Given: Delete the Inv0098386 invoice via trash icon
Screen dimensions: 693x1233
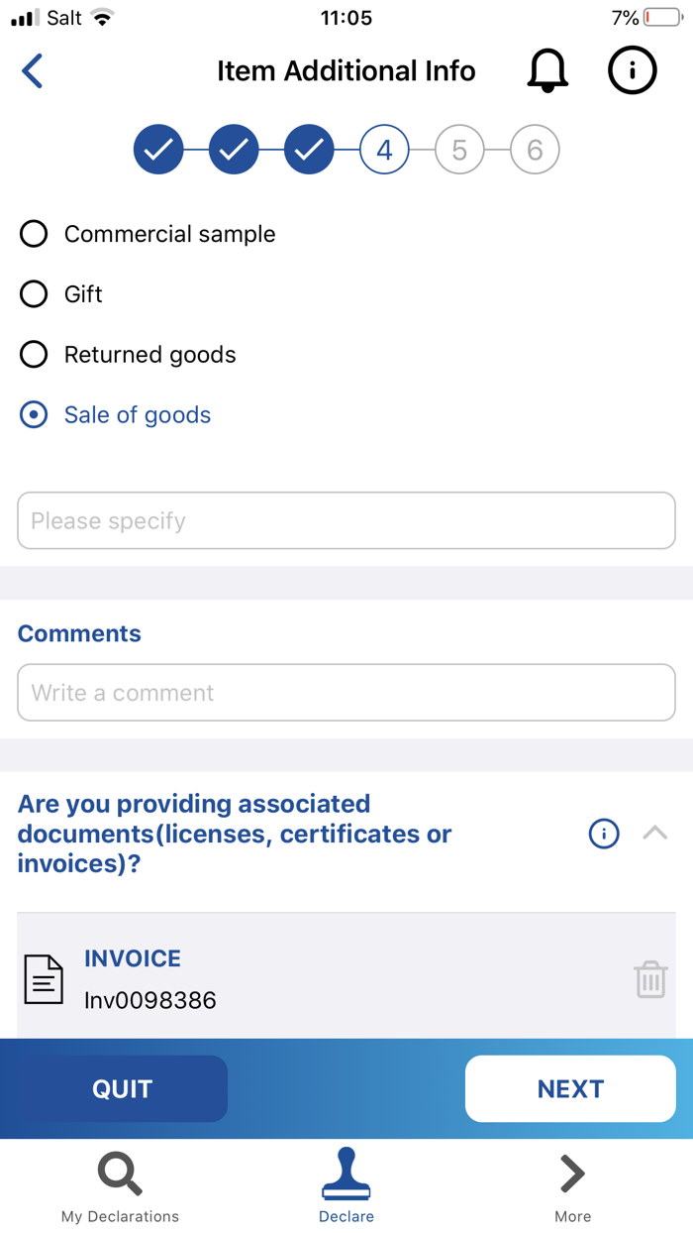Looking at the screenshot, I should [x=650, y=979].
